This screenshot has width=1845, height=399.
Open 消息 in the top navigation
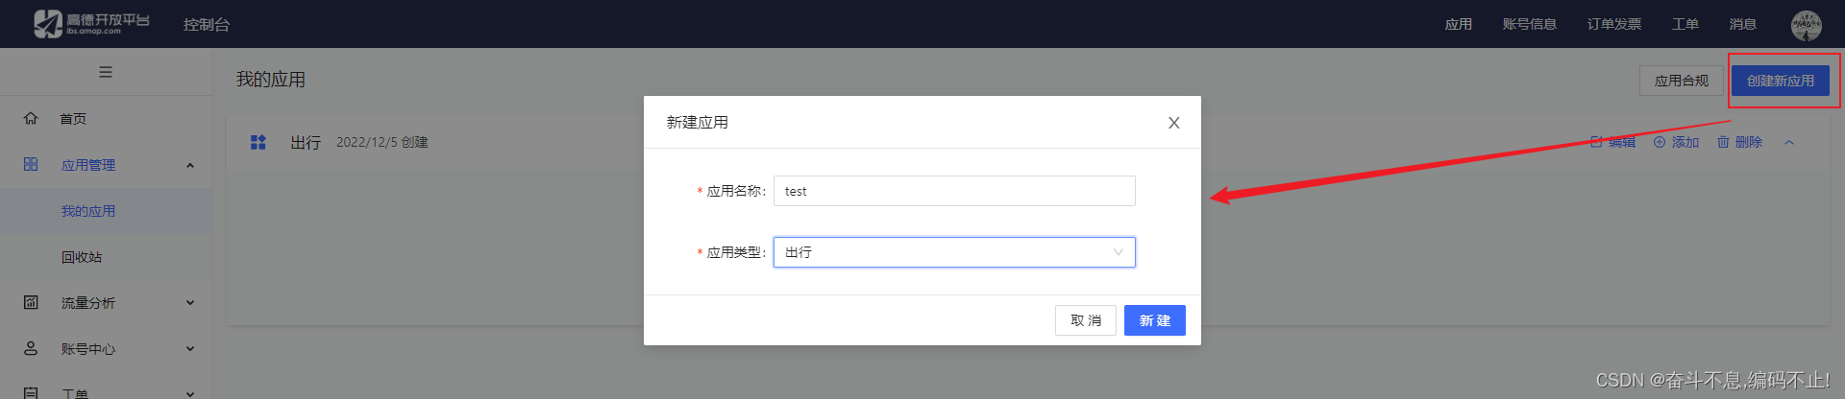[1742, 24]
